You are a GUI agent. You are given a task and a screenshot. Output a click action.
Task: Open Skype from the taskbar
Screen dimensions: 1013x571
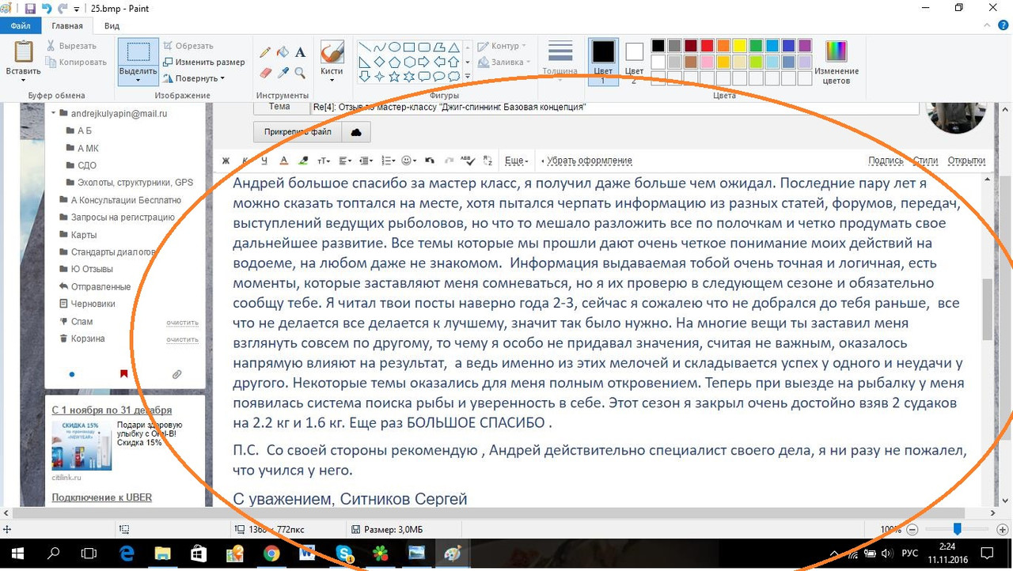click(x=345, y=554)
